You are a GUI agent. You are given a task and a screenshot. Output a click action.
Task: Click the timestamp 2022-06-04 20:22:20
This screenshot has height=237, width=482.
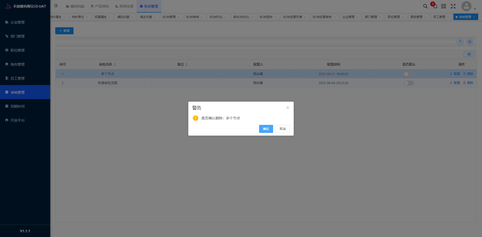point(333,83)
